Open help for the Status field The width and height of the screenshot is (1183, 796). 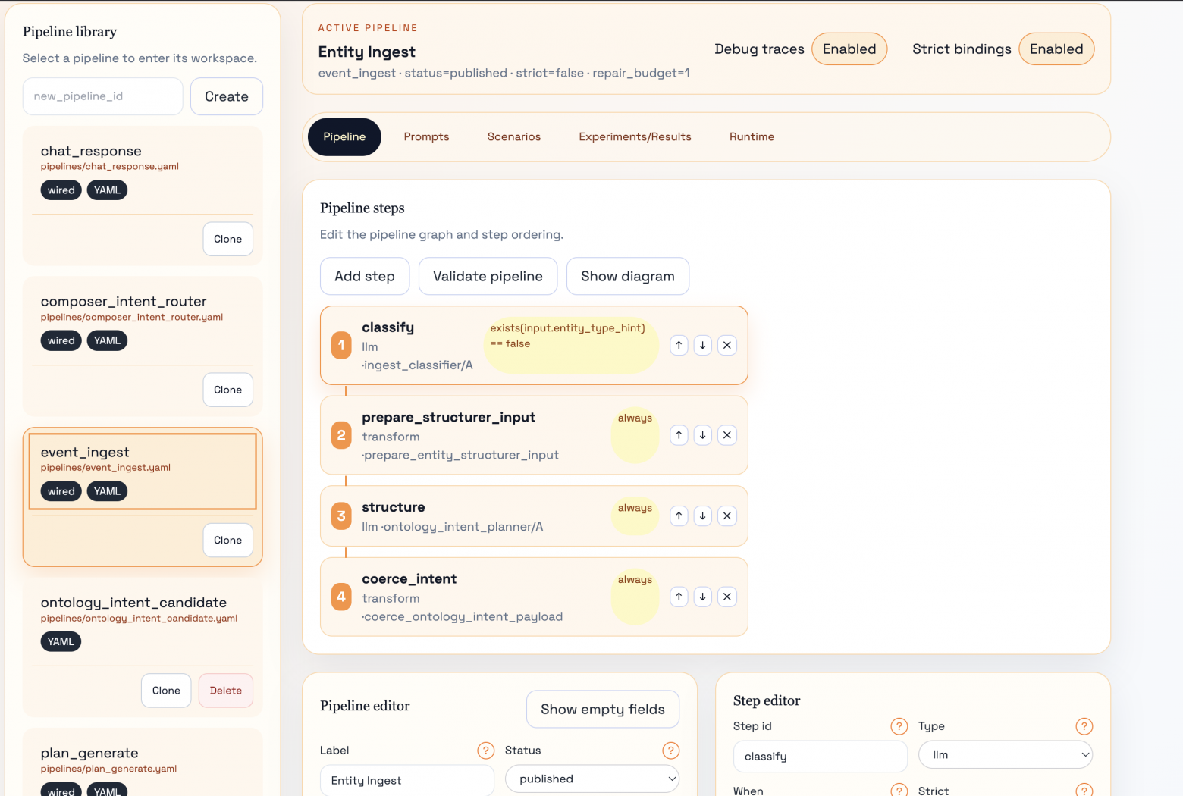point(670,751)
